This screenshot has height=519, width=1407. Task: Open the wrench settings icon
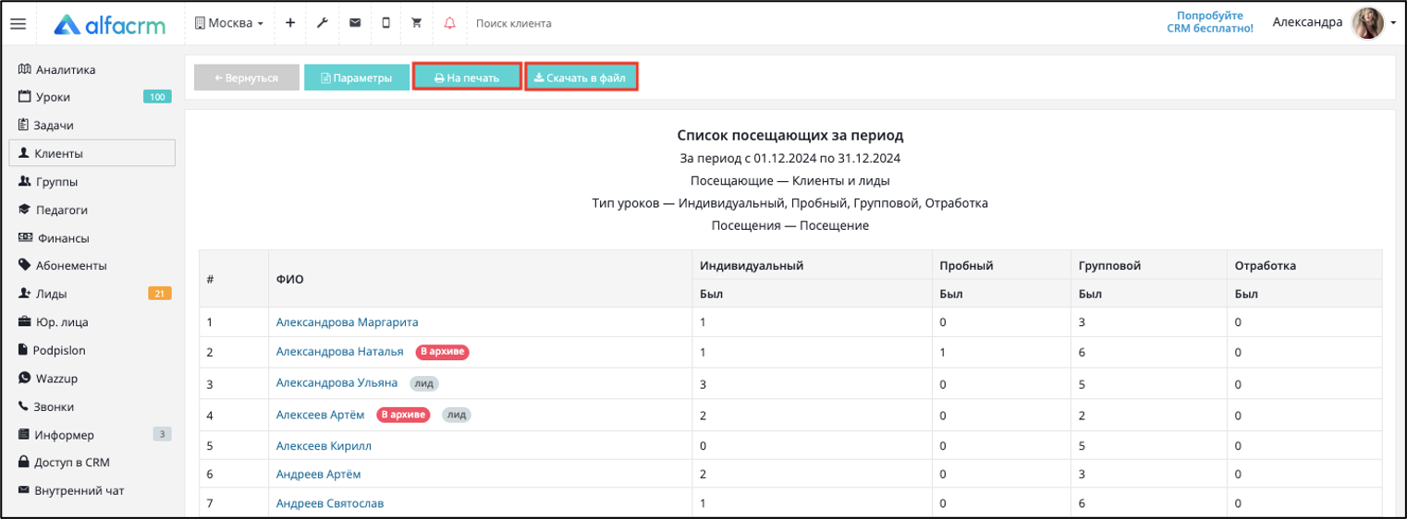tap(322, 24)
